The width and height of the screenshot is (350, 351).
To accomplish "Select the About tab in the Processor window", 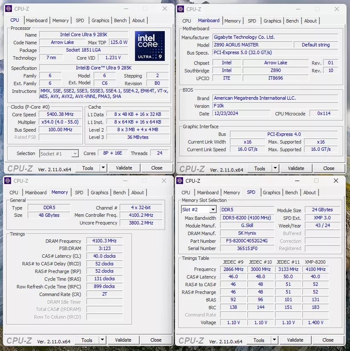I will pyautogui.click(x=138, y=20).
